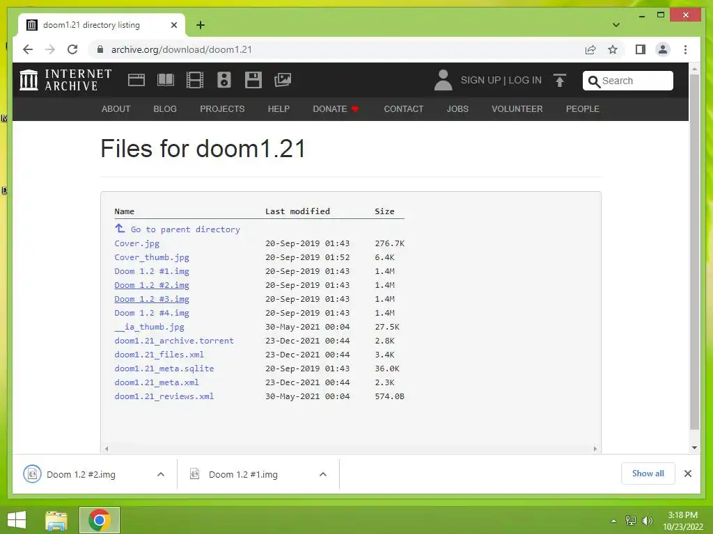
Task: Click the page vertical scrollbar
Action: 694,252
